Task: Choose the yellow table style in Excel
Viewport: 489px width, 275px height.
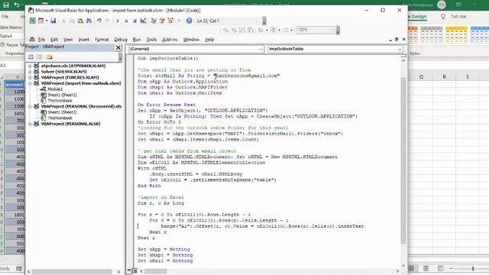Action: pos(457,34)
